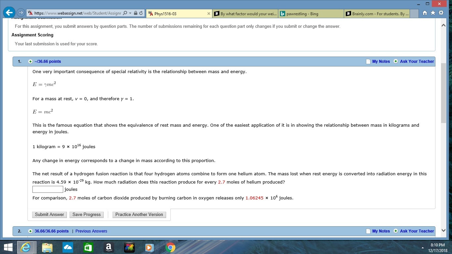Refresh the page with the reload icon

tap(141, 13)
